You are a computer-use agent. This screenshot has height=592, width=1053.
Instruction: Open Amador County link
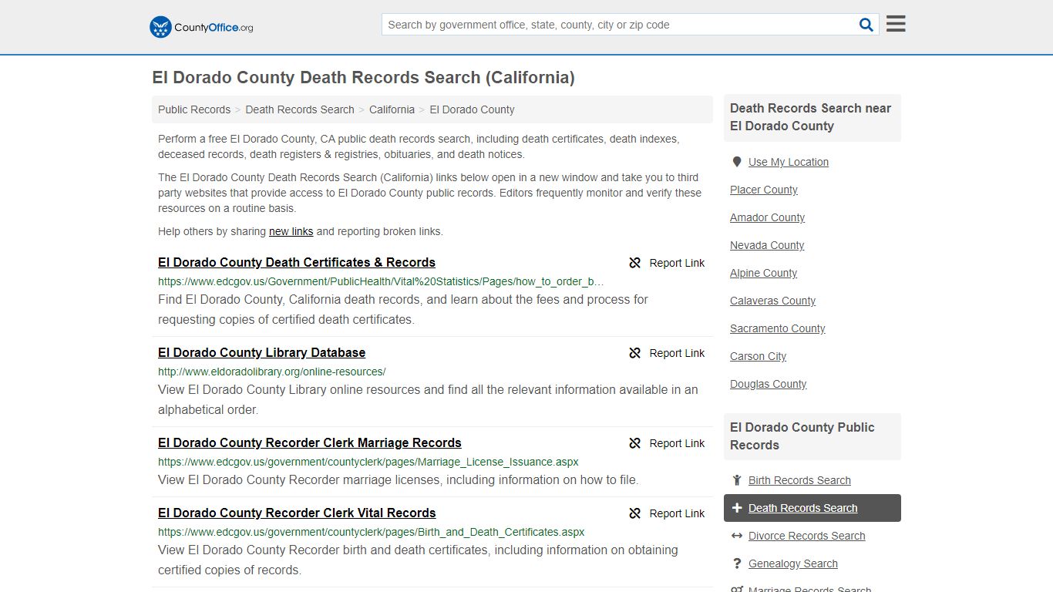[767, 217]
